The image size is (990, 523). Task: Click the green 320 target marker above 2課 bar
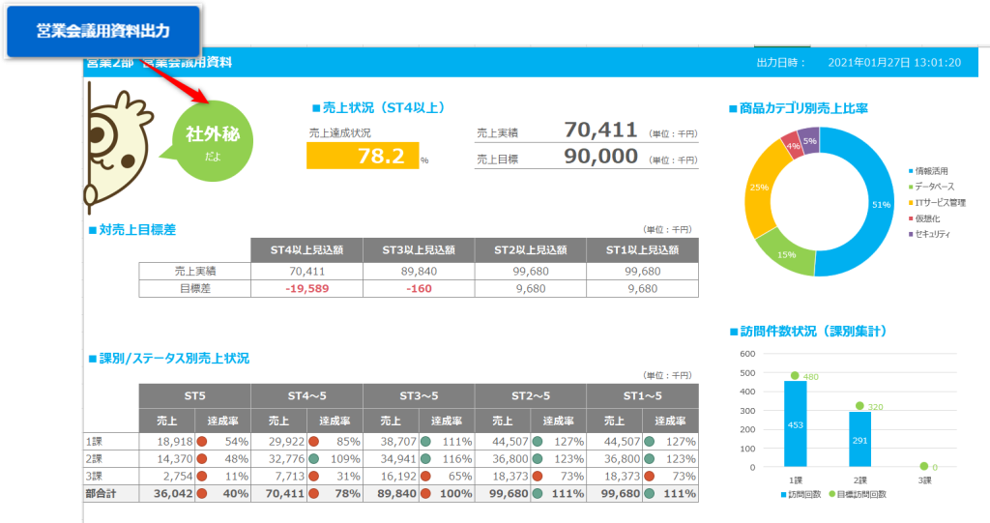click(860, 406)
